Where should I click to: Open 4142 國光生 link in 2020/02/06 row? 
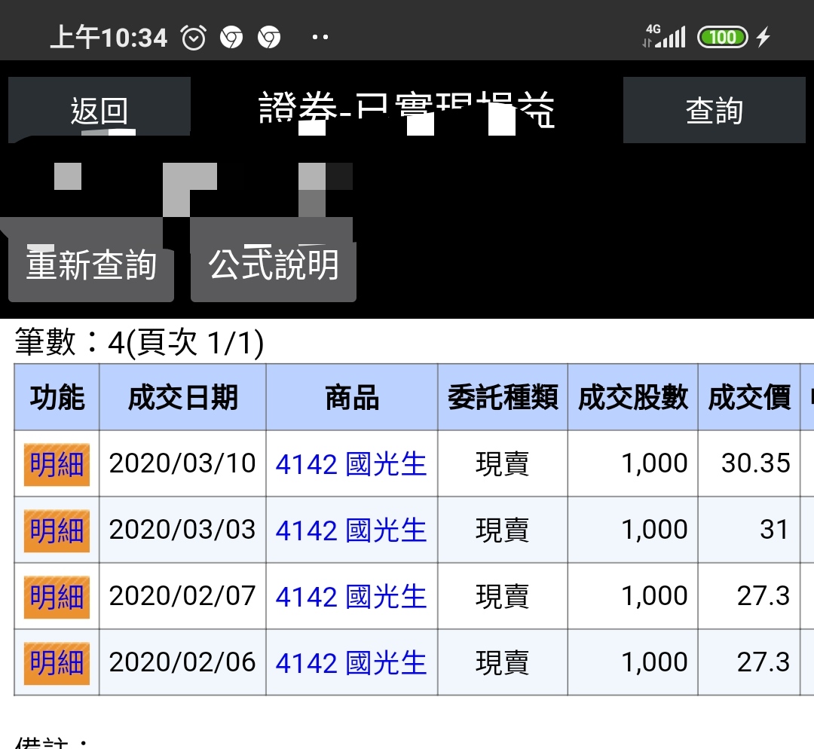tap(351, 663)
